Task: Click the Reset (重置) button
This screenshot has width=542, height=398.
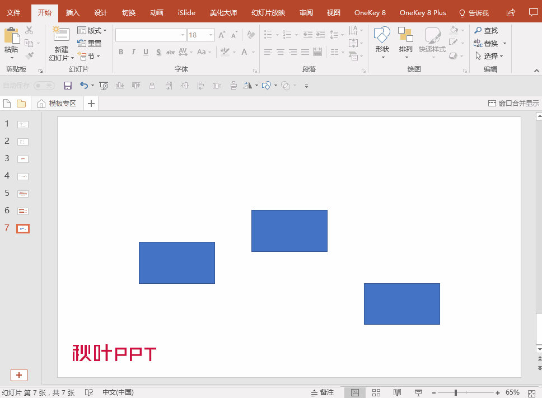Action: [90, 43]
